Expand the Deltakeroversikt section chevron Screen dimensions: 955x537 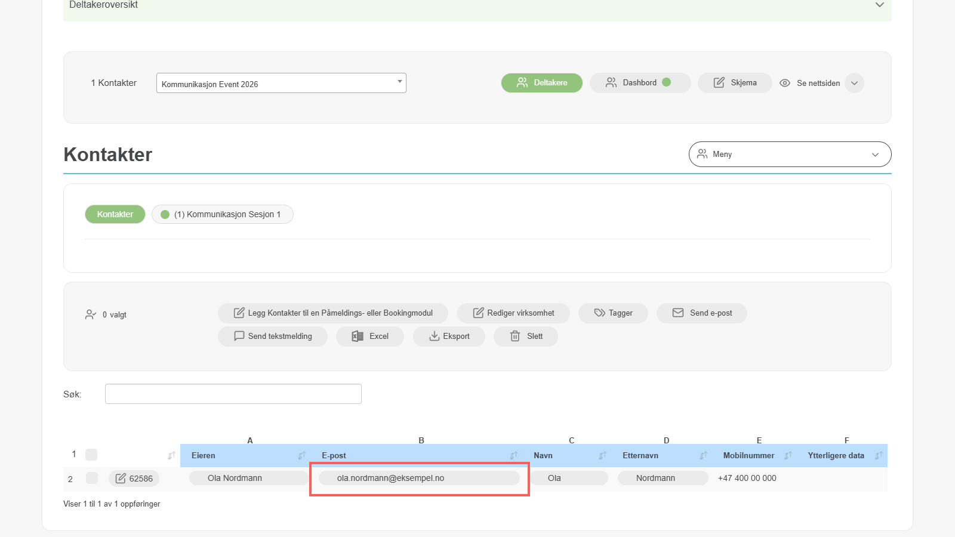(x=879, y=5)
